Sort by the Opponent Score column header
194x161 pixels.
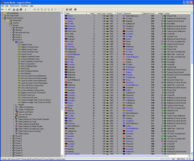148,13
